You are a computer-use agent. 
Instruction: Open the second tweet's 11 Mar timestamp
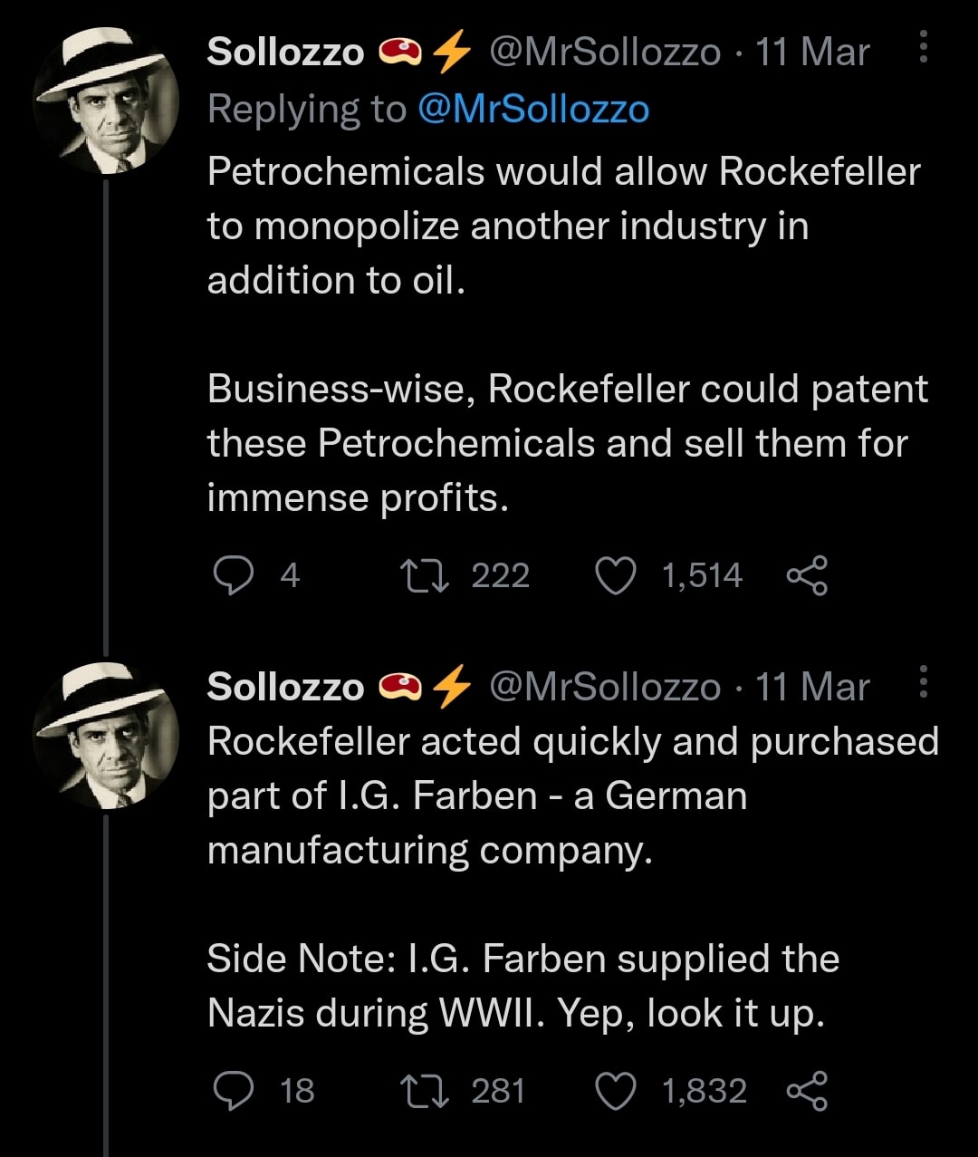point(812,687)
